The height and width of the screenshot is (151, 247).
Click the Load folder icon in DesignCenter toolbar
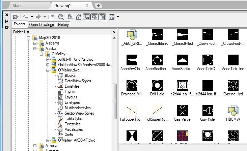coord(16,17)
